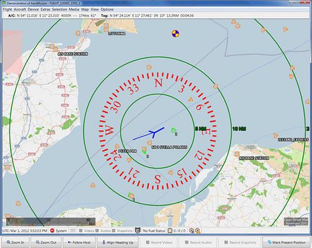The image size is (312, 248).
Task: Open the Device menu
Action: tap(33, 9)
